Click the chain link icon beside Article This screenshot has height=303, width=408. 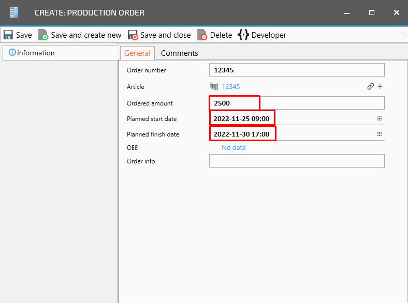[x=370, y=87]
